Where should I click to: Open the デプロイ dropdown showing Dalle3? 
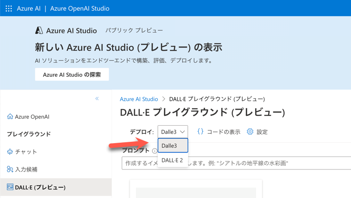coord(173,132)
